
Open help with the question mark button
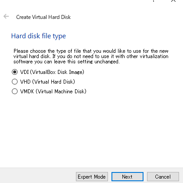pos(153,1)
